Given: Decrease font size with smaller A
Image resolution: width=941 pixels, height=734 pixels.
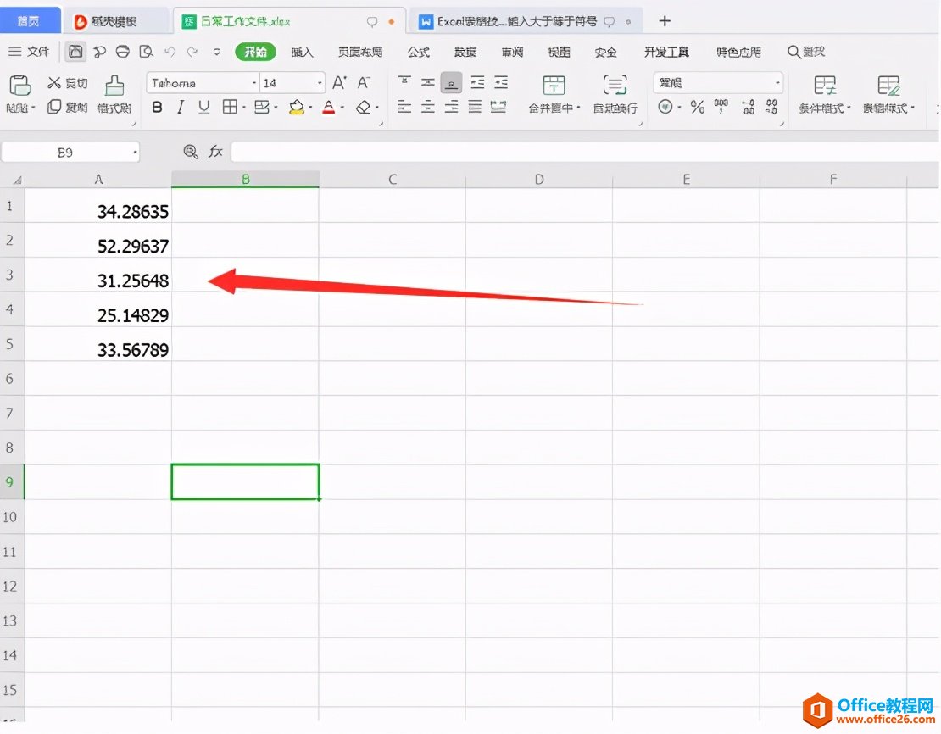Looking at the screenshot, I should (x=364, y=83).
